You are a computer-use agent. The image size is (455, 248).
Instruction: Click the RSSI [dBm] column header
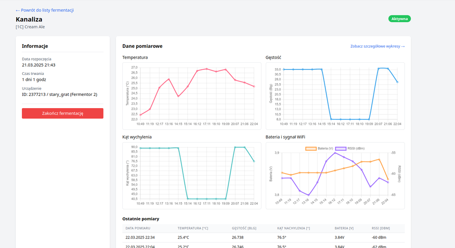(x=380, y=228)
